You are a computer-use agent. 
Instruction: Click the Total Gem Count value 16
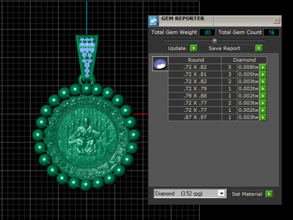pyautogui.click(x=271, y=32)
